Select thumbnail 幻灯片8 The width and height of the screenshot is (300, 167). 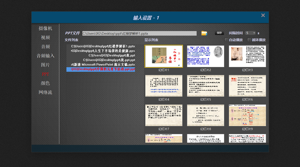click(x=206, y=115)
